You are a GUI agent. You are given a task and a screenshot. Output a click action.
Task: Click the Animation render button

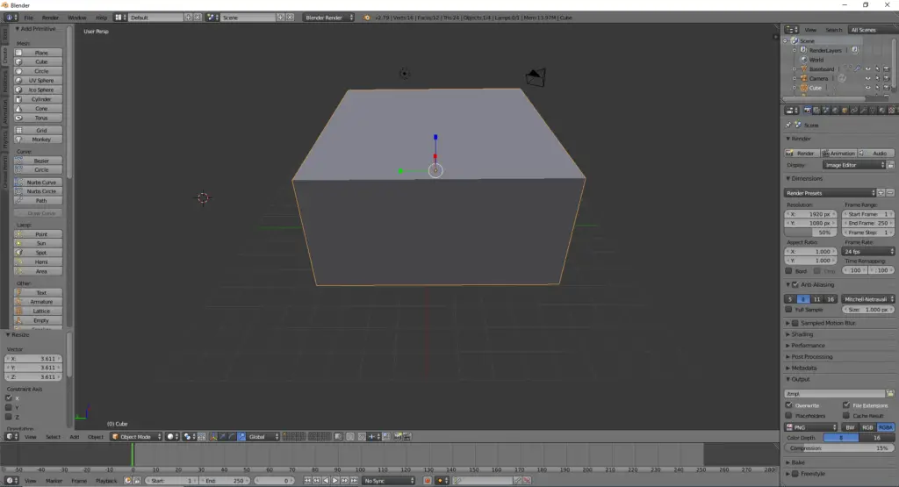pos(838,154)
